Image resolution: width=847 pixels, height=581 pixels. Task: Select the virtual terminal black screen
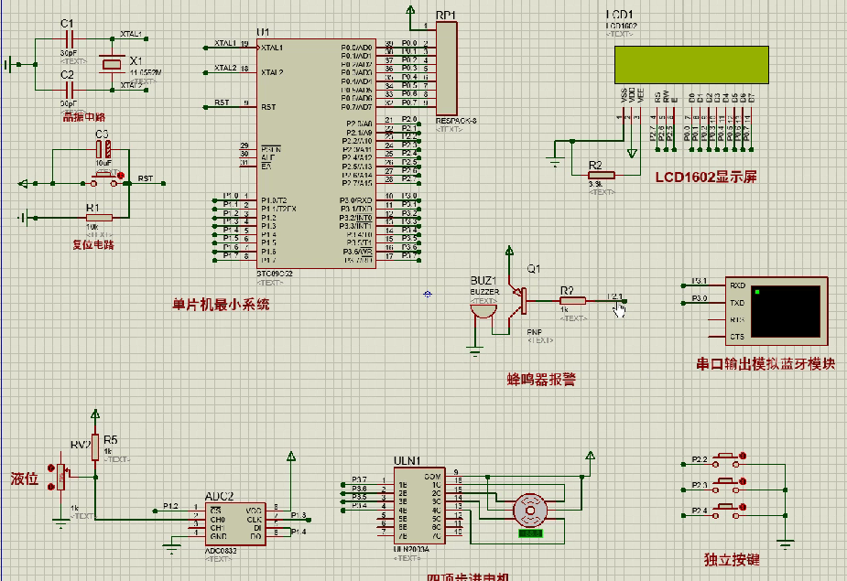[786, 310]
